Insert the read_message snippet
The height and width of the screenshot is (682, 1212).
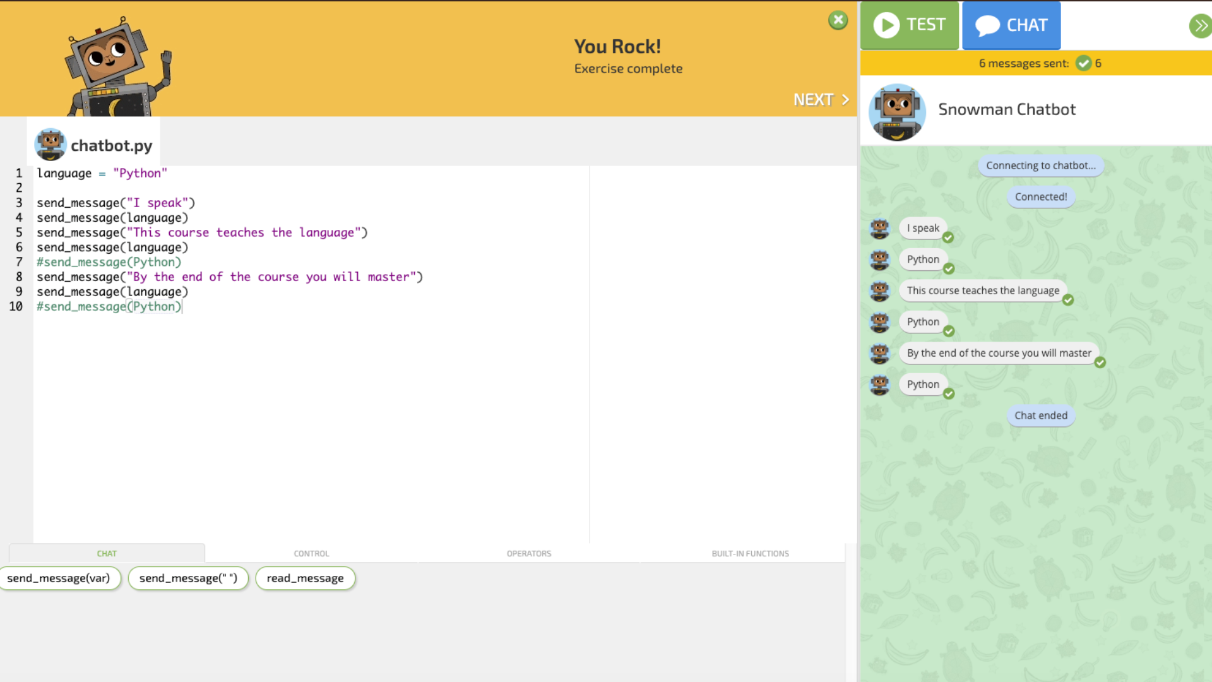pos(305,578)
